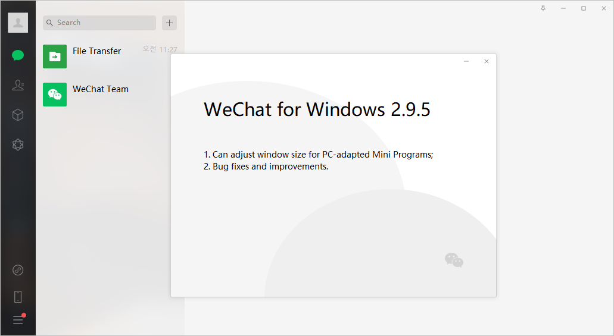Open the profile avatar in the sidebar
The image size is (614, 336).
coord(18,23)
